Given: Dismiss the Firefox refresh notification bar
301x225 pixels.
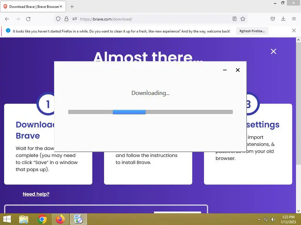Looking at the screenshot, I should click(294, 30).
